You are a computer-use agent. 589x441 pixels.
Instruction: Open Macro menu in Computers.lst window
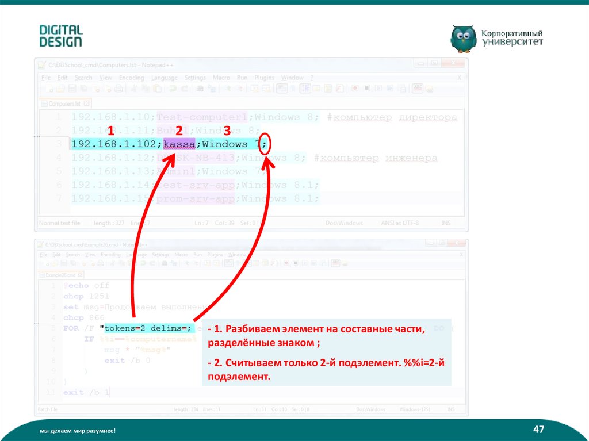point(221,78)
